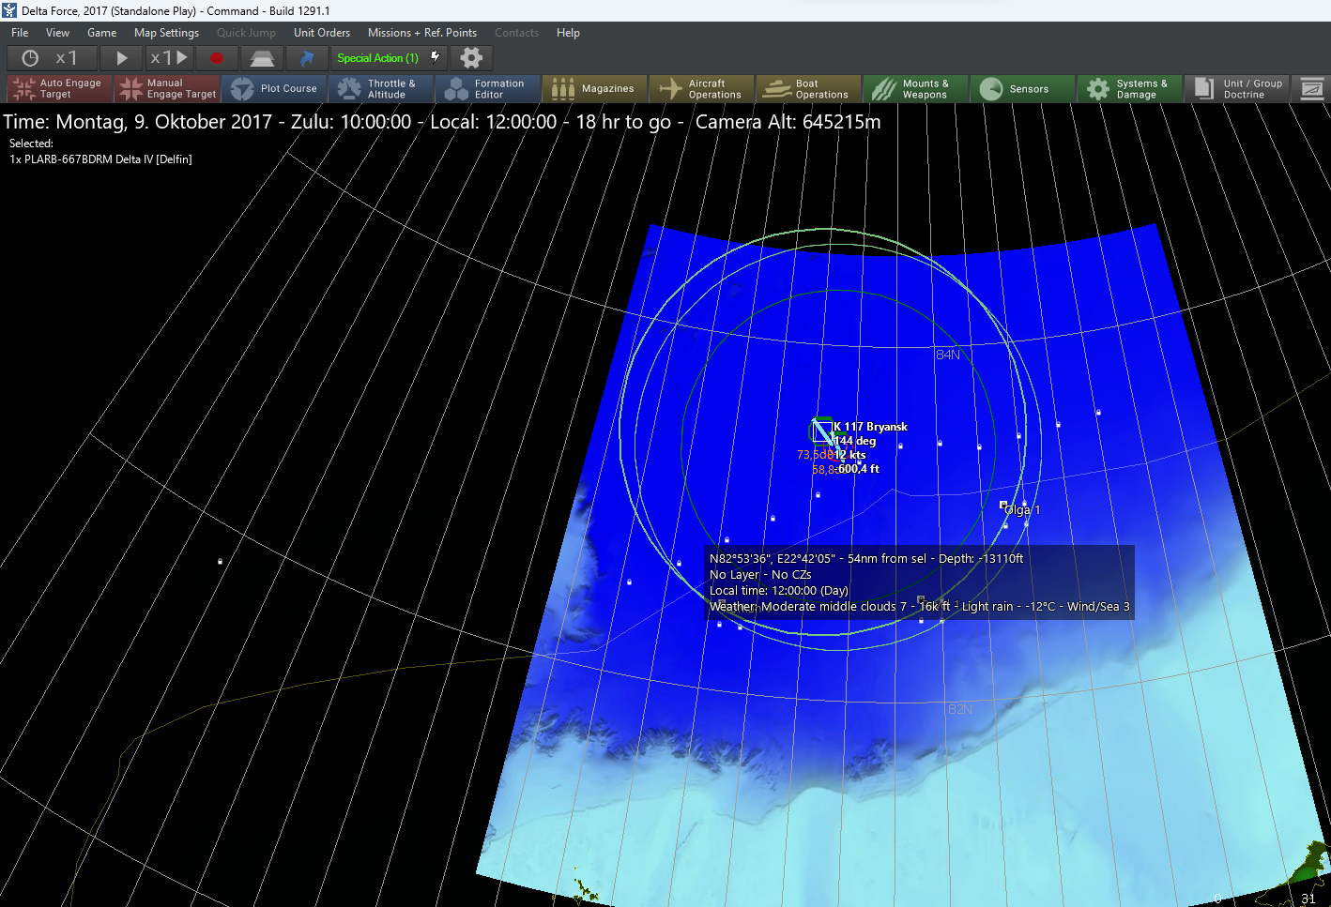Open the Map Settings menu
Viewport: 1331px width, 907px height.
[166, 33]
